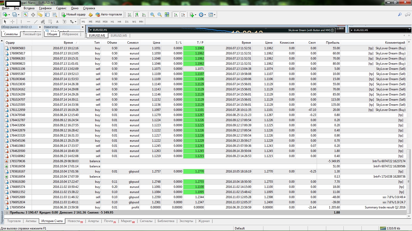Click the Новый ордер button
Image resolution: width=412 pixels, height=231 pixels.
click(x=73, y=15)
